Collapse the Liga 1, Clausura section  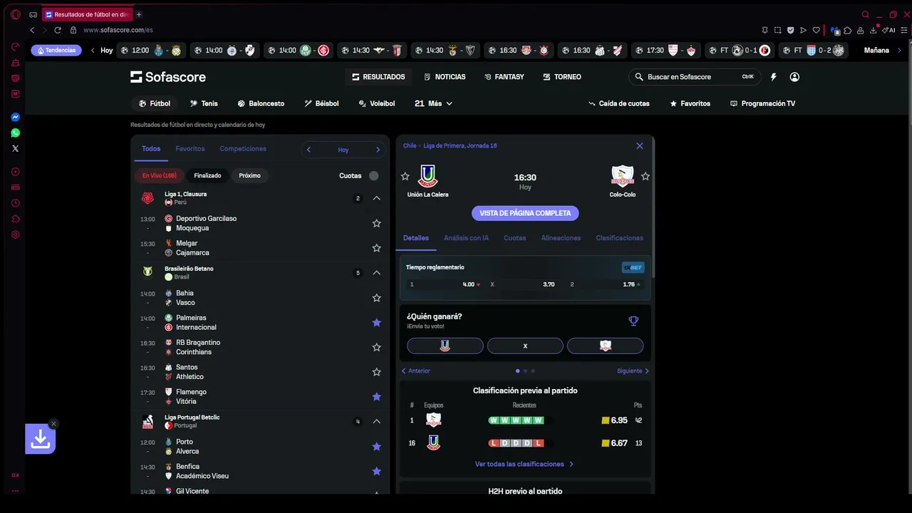377,198
